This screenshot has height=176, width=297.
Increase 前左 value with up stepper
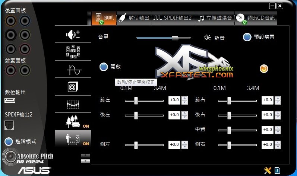coord(184,98)
